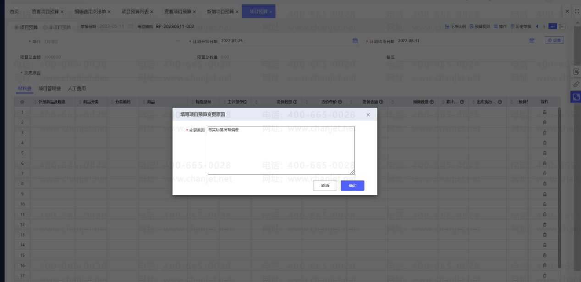
Task: Open the 计划开始日期 calendar icon
Action: pos(355,41)
